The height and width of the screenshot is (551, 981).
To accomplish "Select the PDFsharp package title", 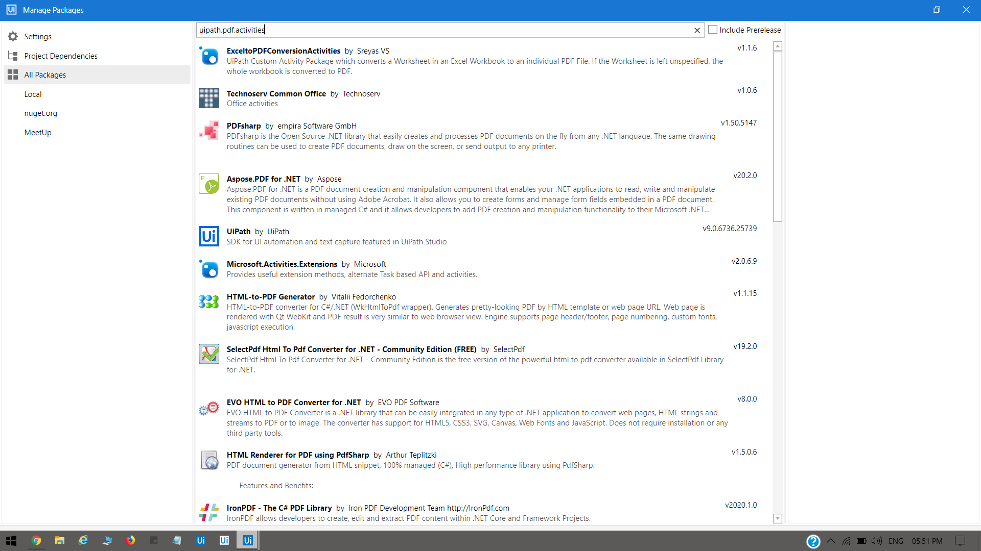I will click(x=244, y=126).
